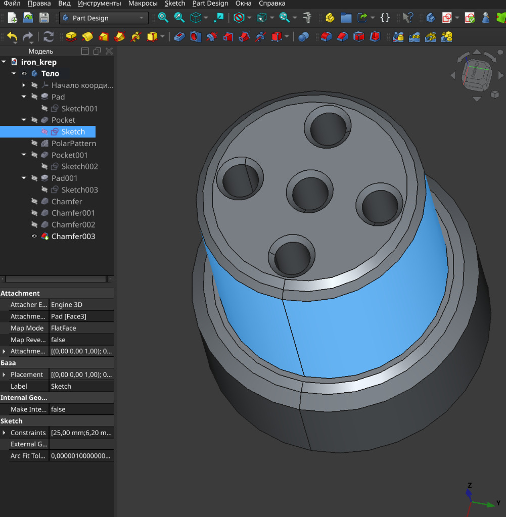
Task: Hide Chamfer003 using its eye icon
Action: point(34,237)
